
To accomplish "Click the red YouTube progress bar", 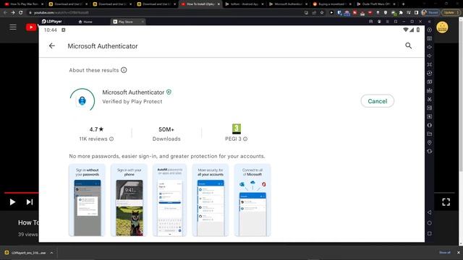I will (x=21, y=193).
